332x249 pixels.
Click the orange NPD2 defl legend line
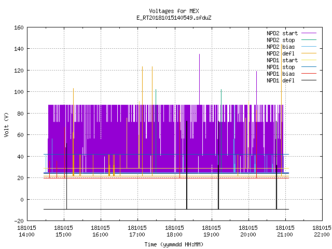[309, 53]
